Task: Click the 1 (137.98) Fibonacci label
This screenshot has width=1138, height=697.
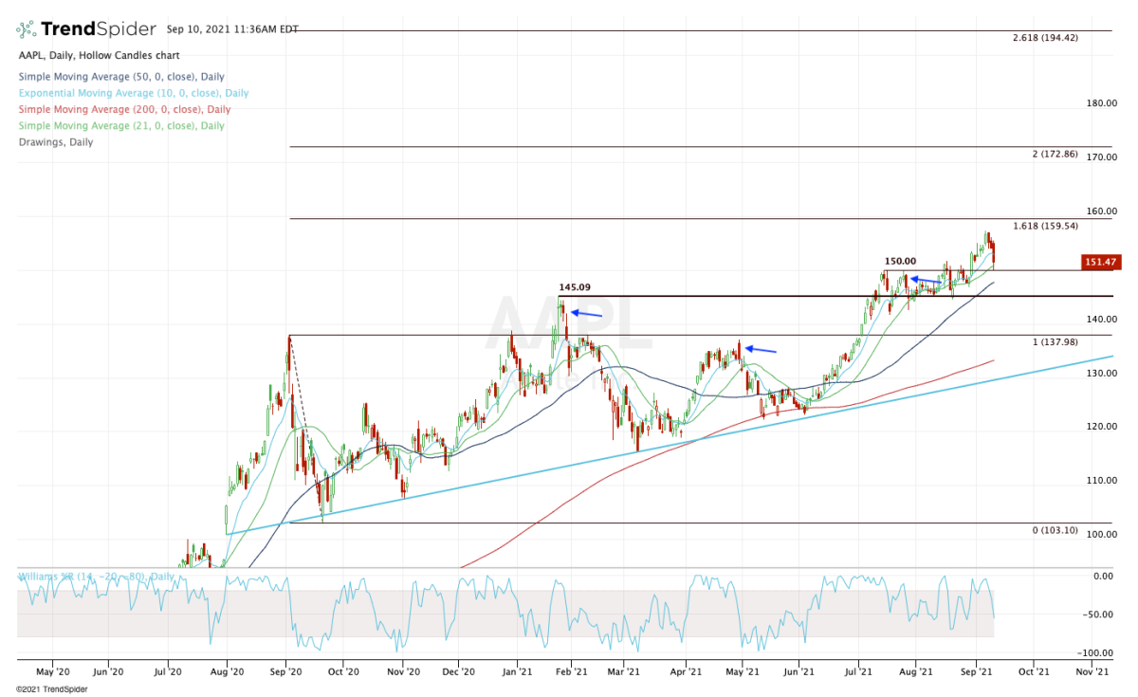Action: click(1055, 341)
